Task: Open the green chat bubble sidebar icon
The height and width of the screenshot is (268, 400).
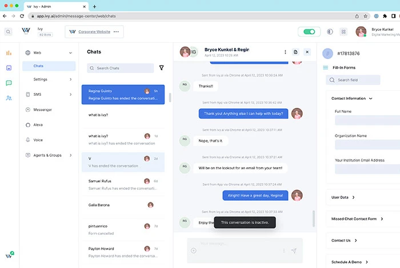Action: (9, 83)
